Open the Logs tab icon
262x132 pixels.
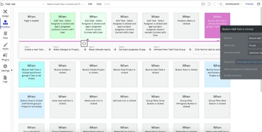click(x=5, y=78)
